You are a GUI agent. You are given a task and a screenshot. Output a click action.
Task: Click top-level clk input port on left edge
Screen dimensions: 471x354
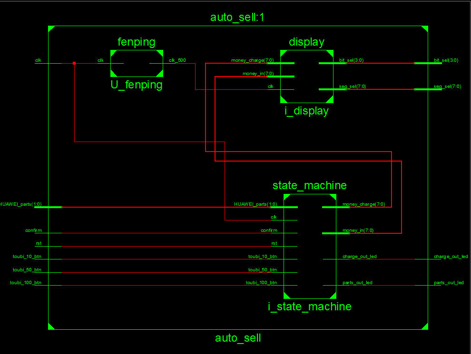click(38, 60)
